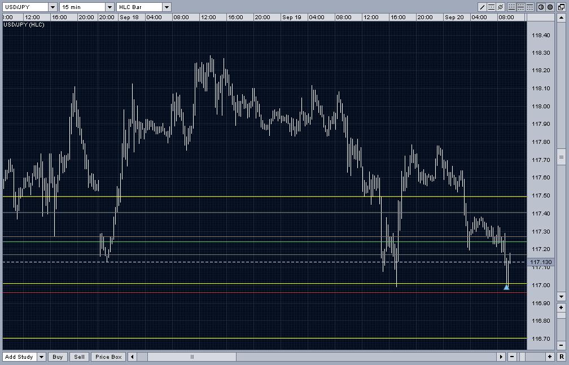Click the R reset button in corner

pos(561,357)
